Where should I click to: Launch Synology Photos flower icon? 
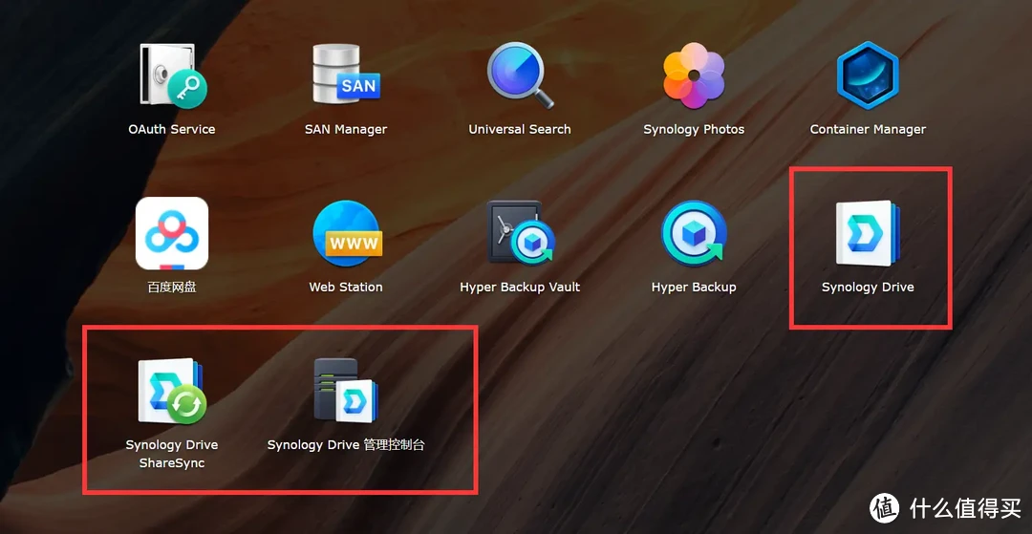(694, 75)
